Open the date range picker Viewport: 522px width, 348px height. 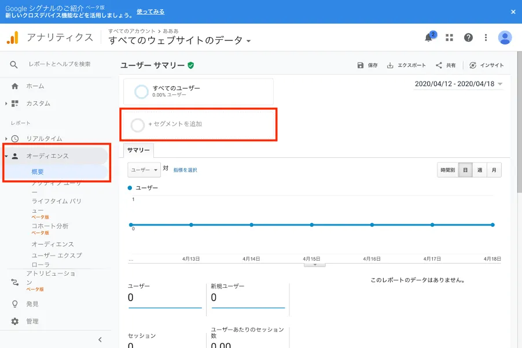click(458, 84)
